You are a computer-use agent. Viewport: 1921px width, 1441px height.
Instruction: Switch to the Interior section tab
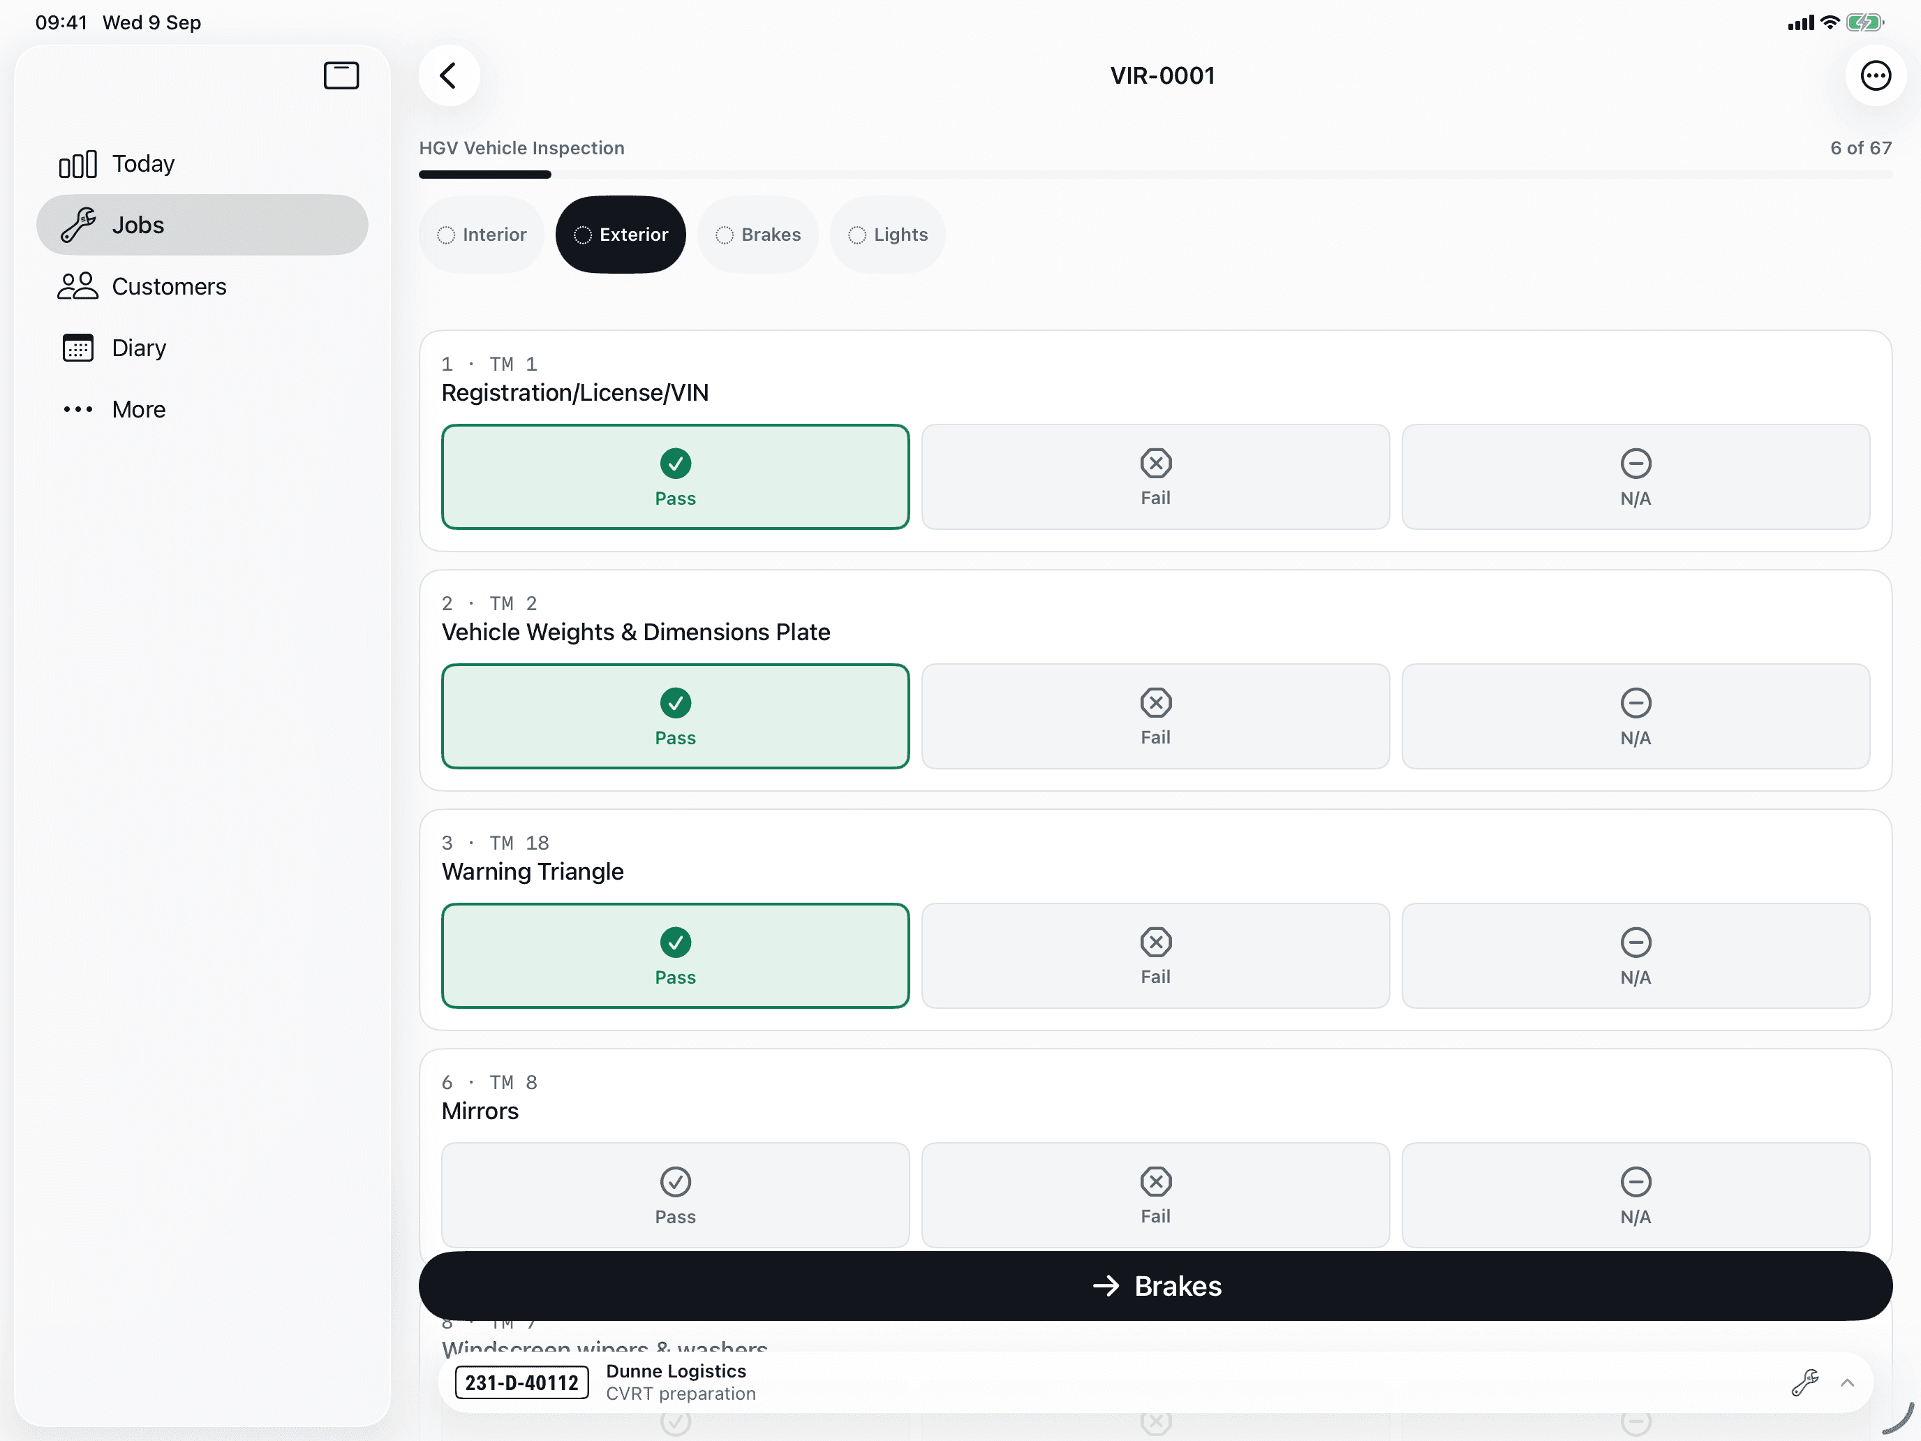coord(482,235)
